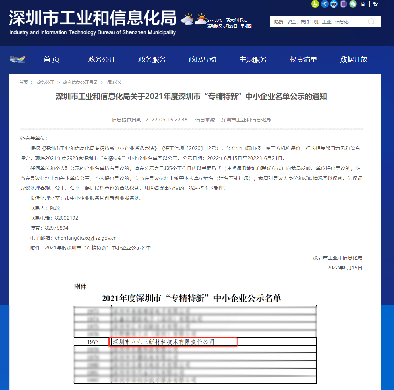Click the contact phone number 82002102

[x=66, y=218]
